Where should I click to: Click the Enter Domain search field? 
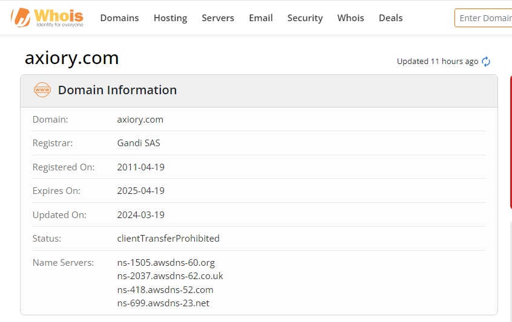pyautogui.click(x=484, y=18)
